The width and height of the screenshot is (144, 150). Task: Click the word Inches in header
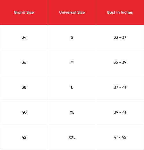pyautogui.click(x=127, y=12)
